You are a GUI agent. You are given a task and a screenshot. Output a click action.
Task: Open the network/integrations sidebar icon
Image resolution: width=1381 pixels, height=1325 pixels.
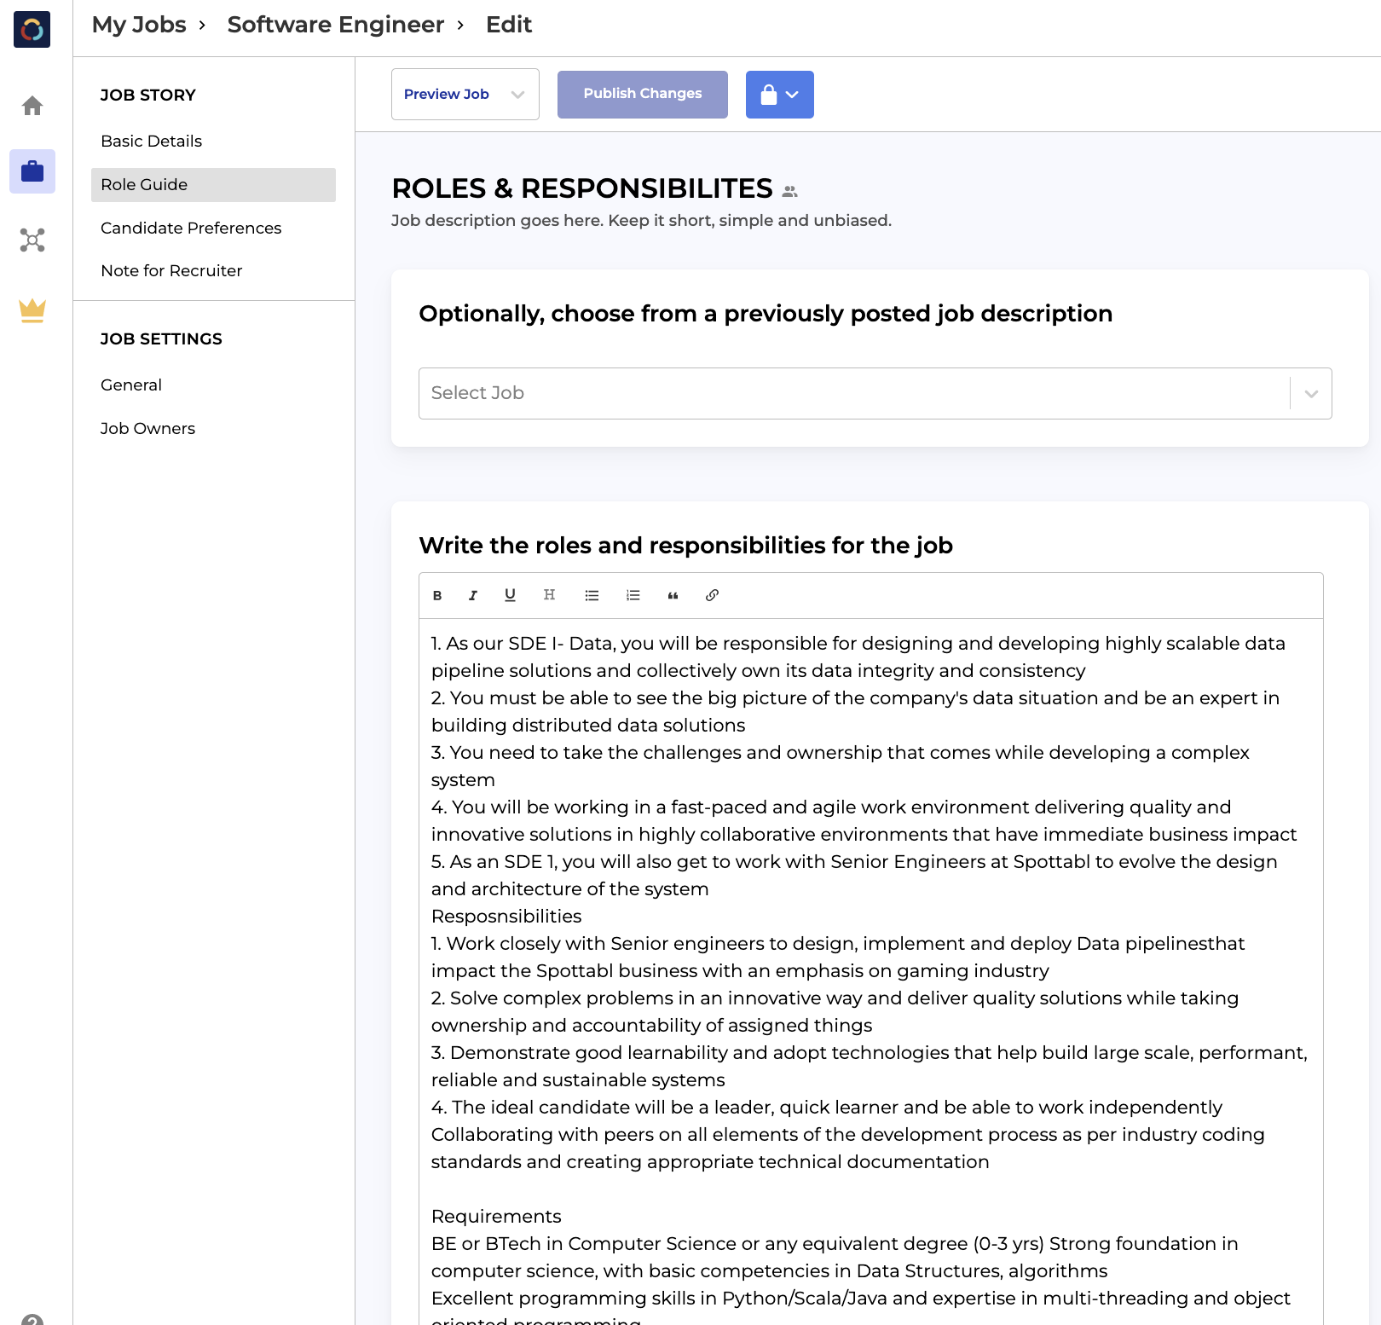[32, 240]
